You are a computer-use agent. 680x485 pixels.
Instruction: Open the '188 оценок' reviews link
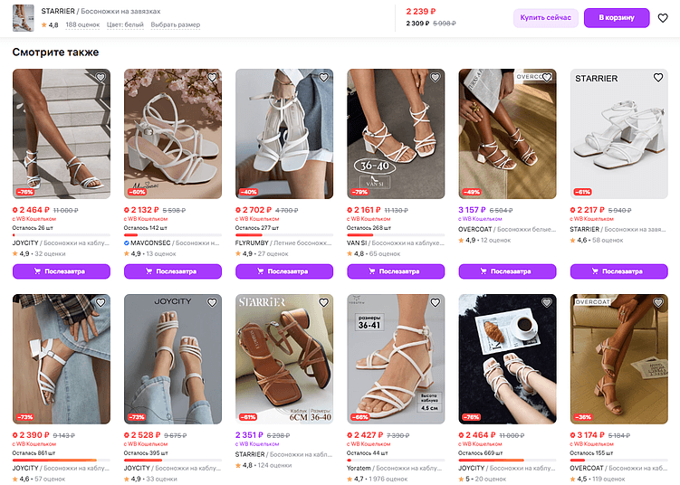click(82, 24)
